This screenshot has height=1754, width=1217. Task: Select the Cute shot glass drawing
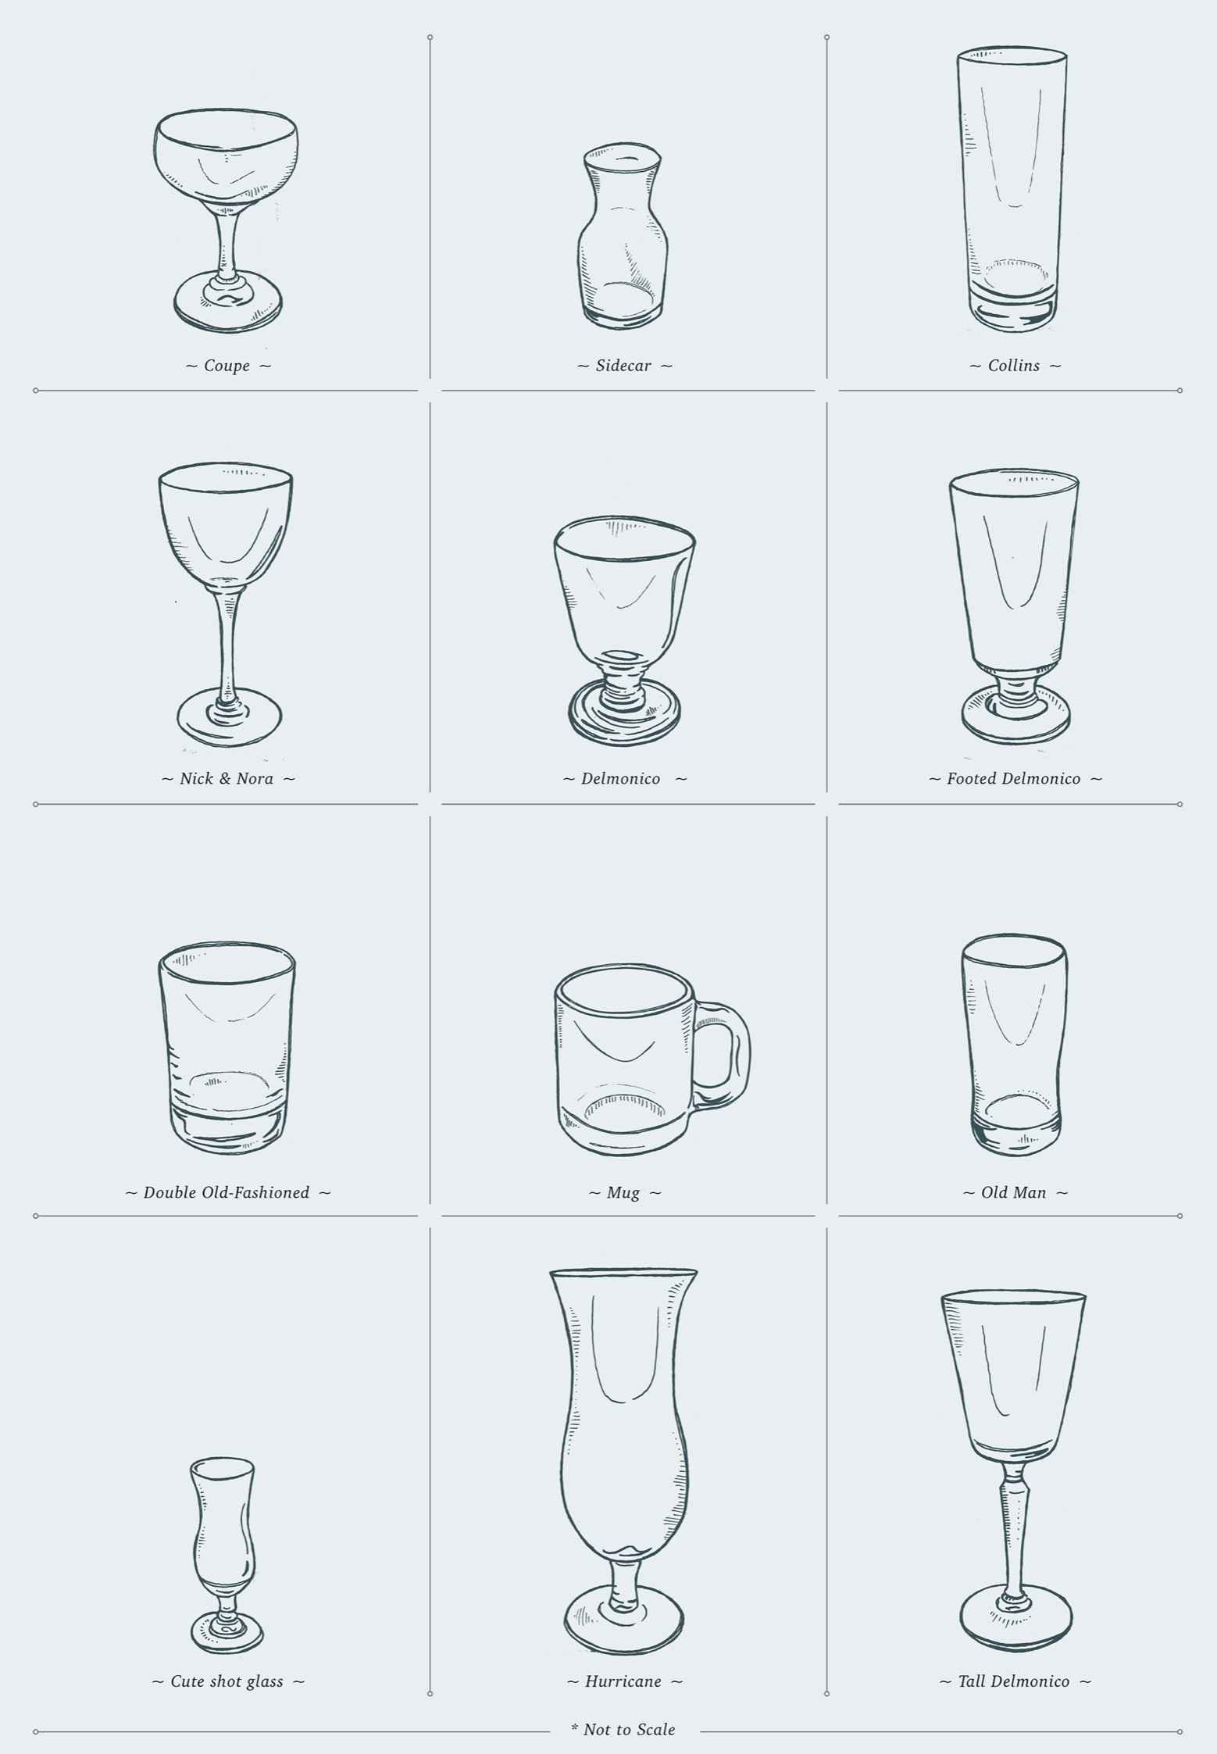[225, 1556]
